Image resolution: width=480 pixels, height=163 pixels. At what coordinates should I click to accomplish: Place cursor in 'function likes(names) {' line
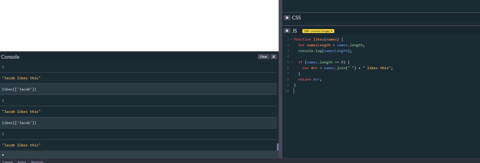[318, 39]
